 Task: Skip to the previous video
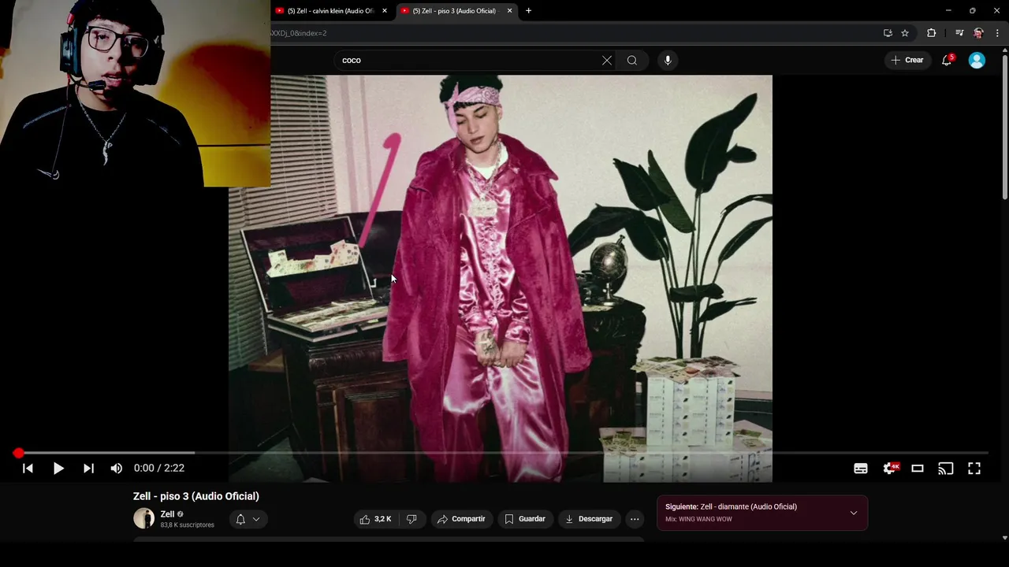(28, 469)
